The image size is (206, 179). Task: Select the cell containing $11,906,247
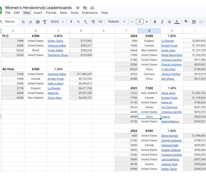pyautogui.click(x=81, y=74)
